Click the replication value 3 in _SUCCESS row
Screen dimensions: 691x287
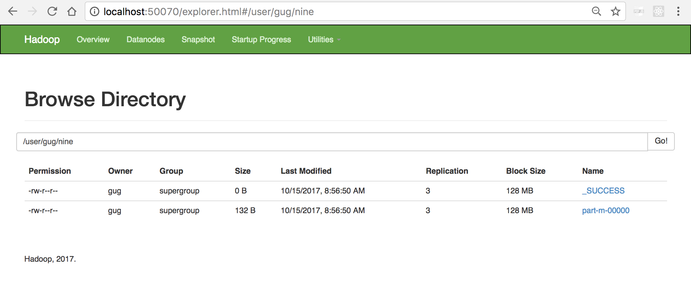428,191
